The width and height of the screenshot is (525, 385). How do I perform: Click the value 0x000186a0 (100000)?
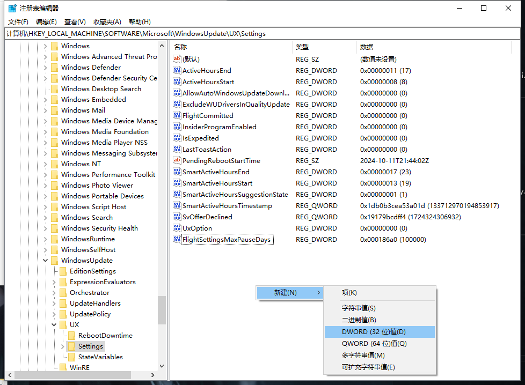pyautogui.click(x=393, y=240)
